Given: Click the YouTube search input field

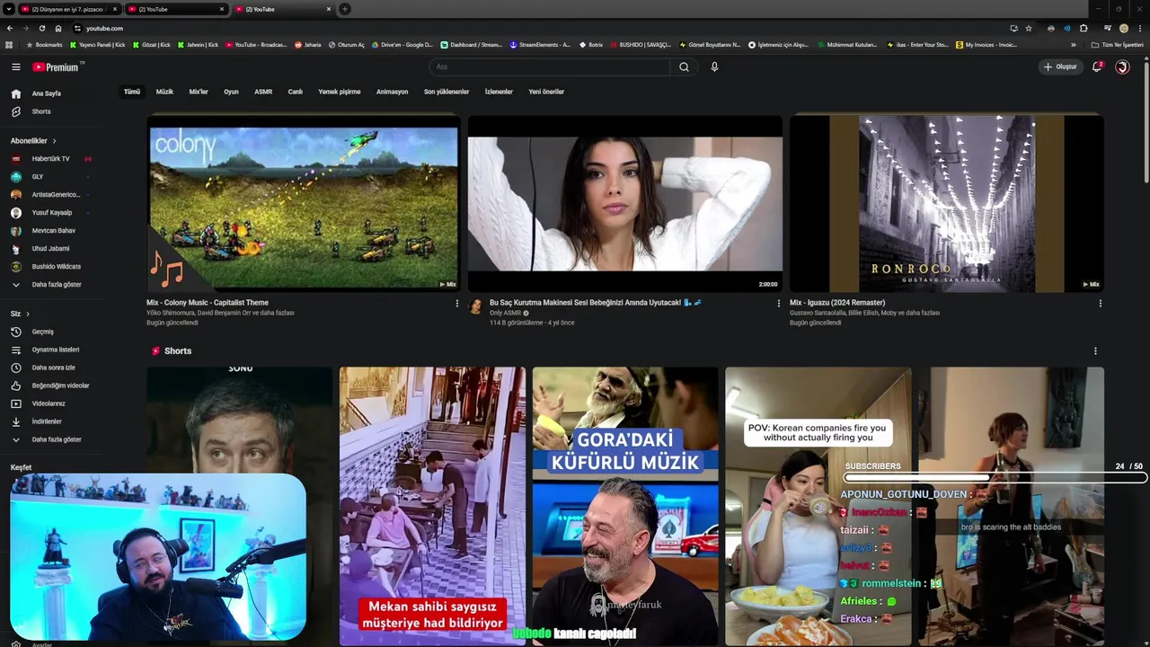Looking at the screenshot, I should tap(549, 66).
